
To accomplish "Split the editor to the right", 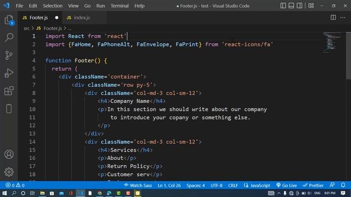I will 333,18.
